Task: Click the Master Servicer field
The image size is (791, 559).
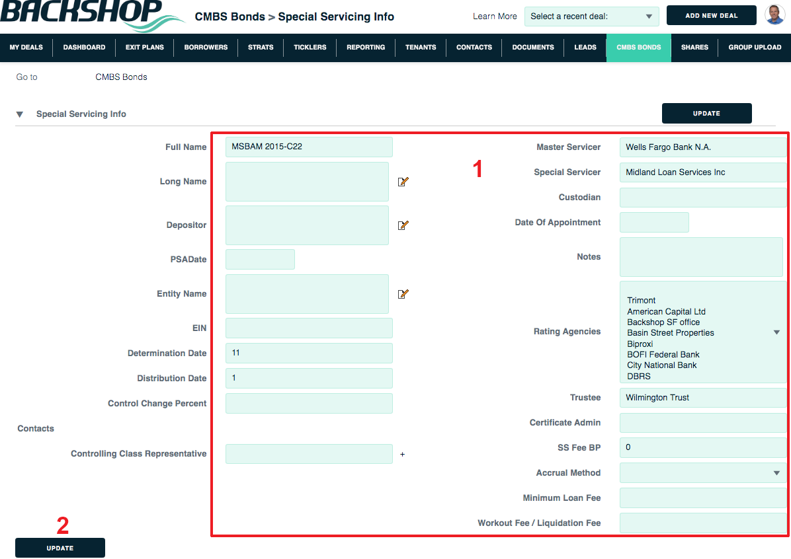Action: [x=702, y=147]
